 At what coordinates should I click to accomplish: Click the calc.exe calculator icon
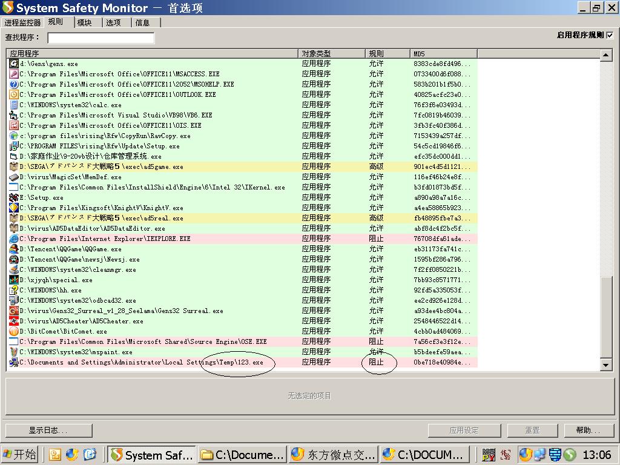(14, 105)
